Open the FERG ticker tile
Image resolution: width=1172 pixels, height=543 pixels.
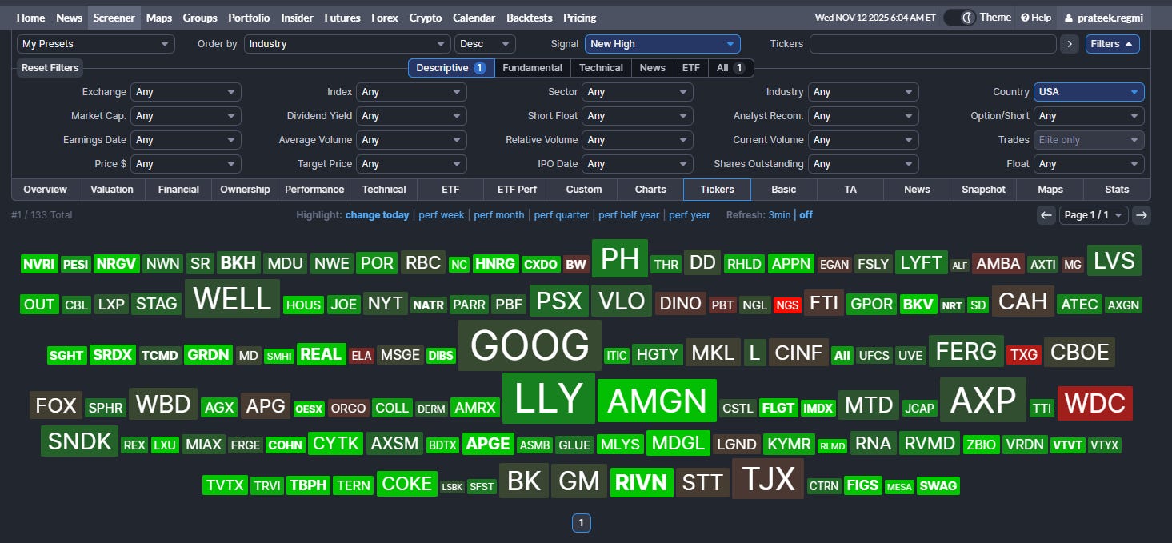point(966,351)
